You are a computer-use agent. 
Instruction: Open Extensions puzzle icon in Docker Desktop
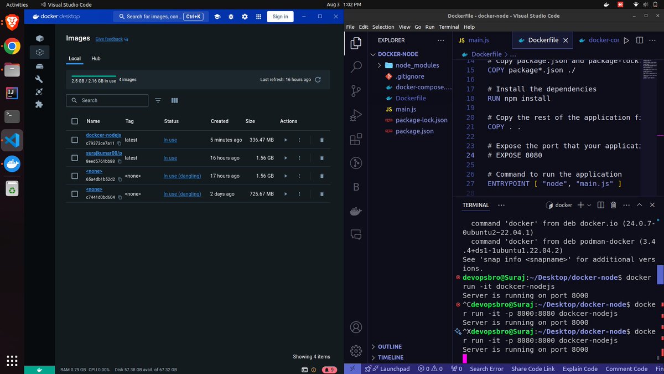[39, 104]
